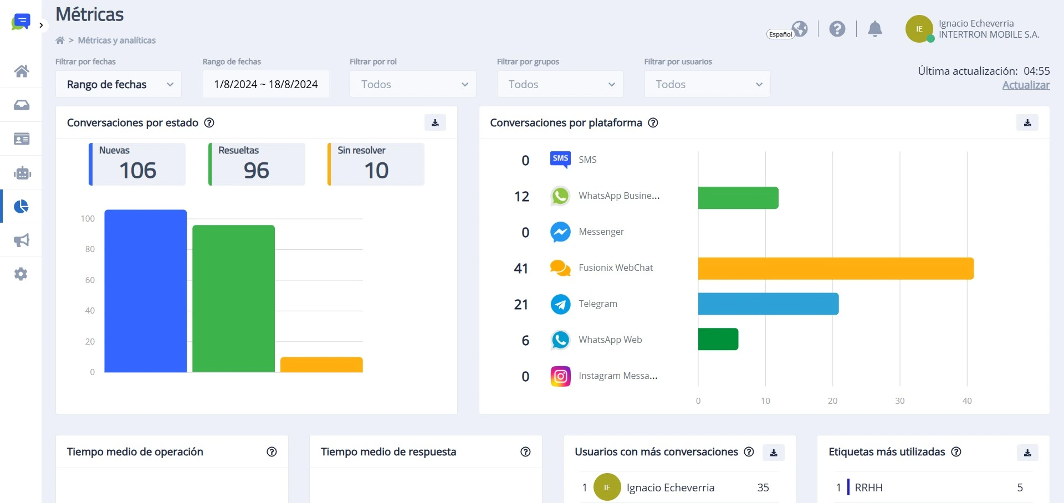
Task: Click the Actualizar link
Action: 1026,85
